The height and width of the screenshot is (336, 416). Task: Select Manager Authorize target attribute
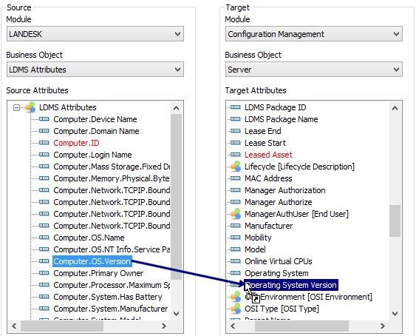(278, 202)
